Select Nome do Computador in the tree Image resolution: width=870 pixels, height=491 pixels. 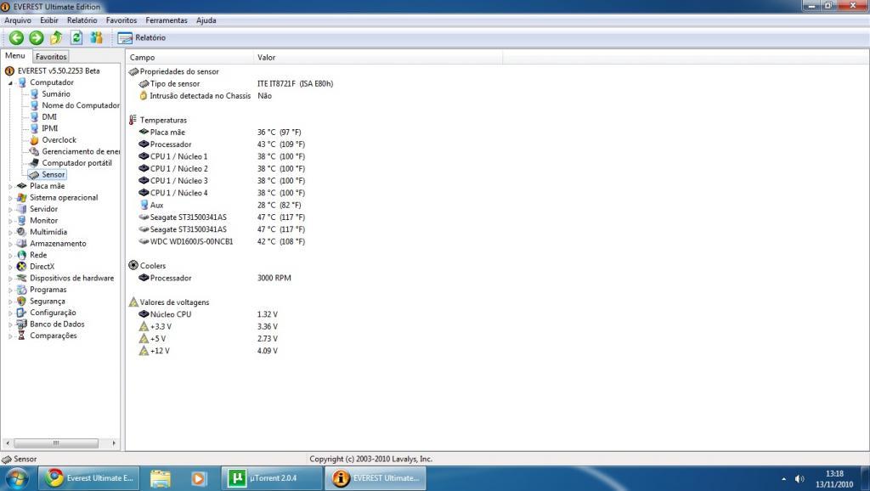click(x=81, y=105)
